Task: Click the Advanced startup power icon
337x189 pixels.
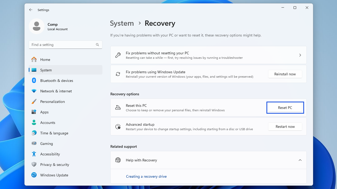Action: click(x=118, y=127)
